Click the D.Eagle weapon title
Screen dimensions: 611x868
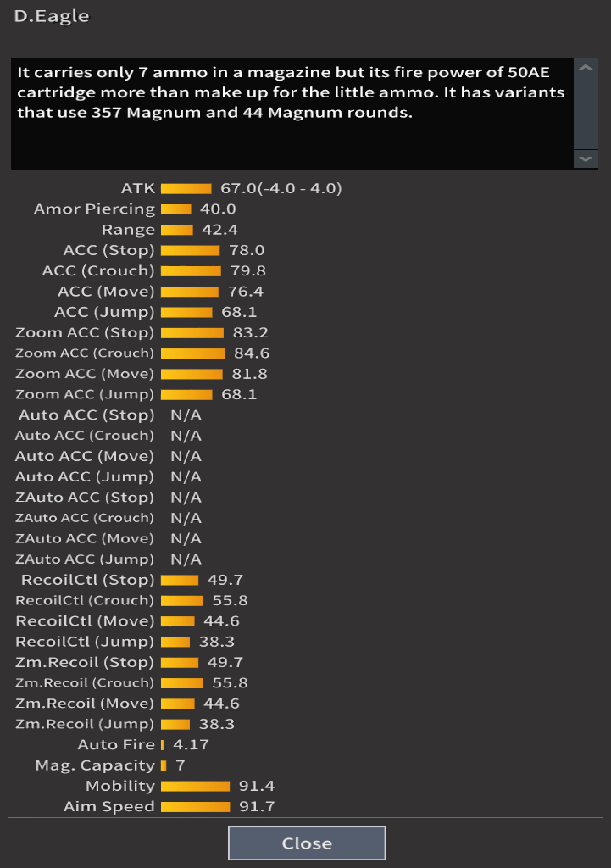[x=52, y=16]
